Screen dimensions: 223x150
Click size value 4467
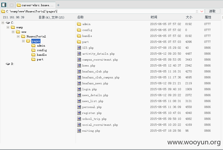(x=188, y=54)
